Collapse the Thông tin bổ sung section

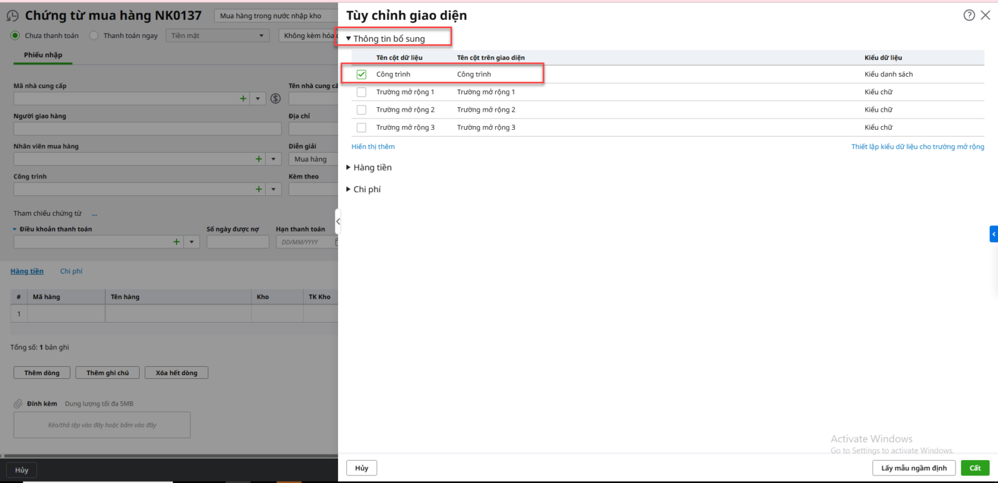[x=349, y=39]
